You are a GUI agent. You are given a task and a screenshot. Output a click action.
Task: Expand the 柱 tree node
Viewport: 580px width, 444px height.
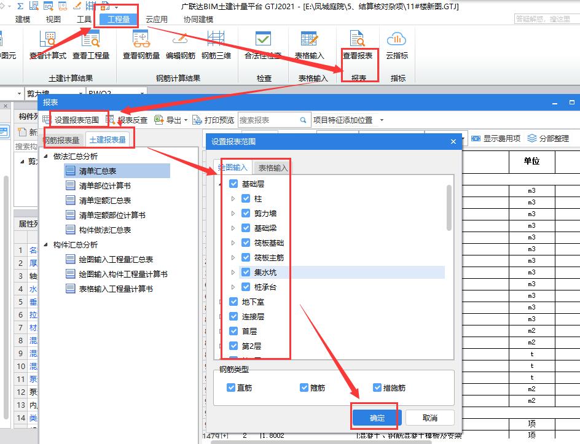click(x=233, y=198)
